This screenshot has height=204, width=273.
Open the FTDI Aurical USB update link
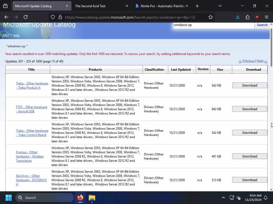[x=31, y=109]
